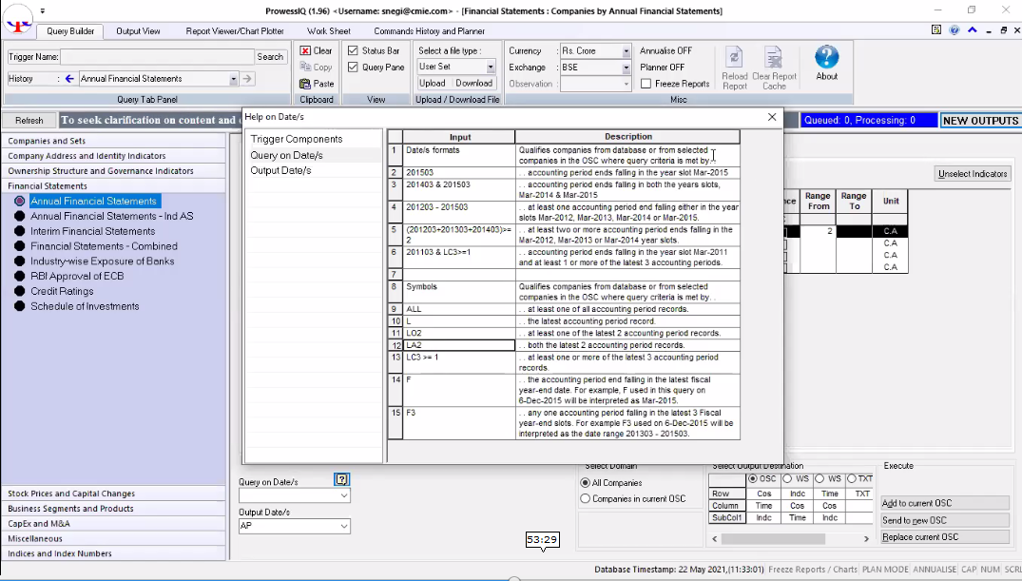Open the Query on Date/s help icon

tap(342, 480)
